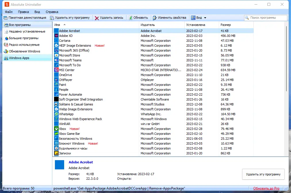Click the Microsoft 365 (Office) icon
Viewport: 291px width, 193px height.
coord(56,50)
